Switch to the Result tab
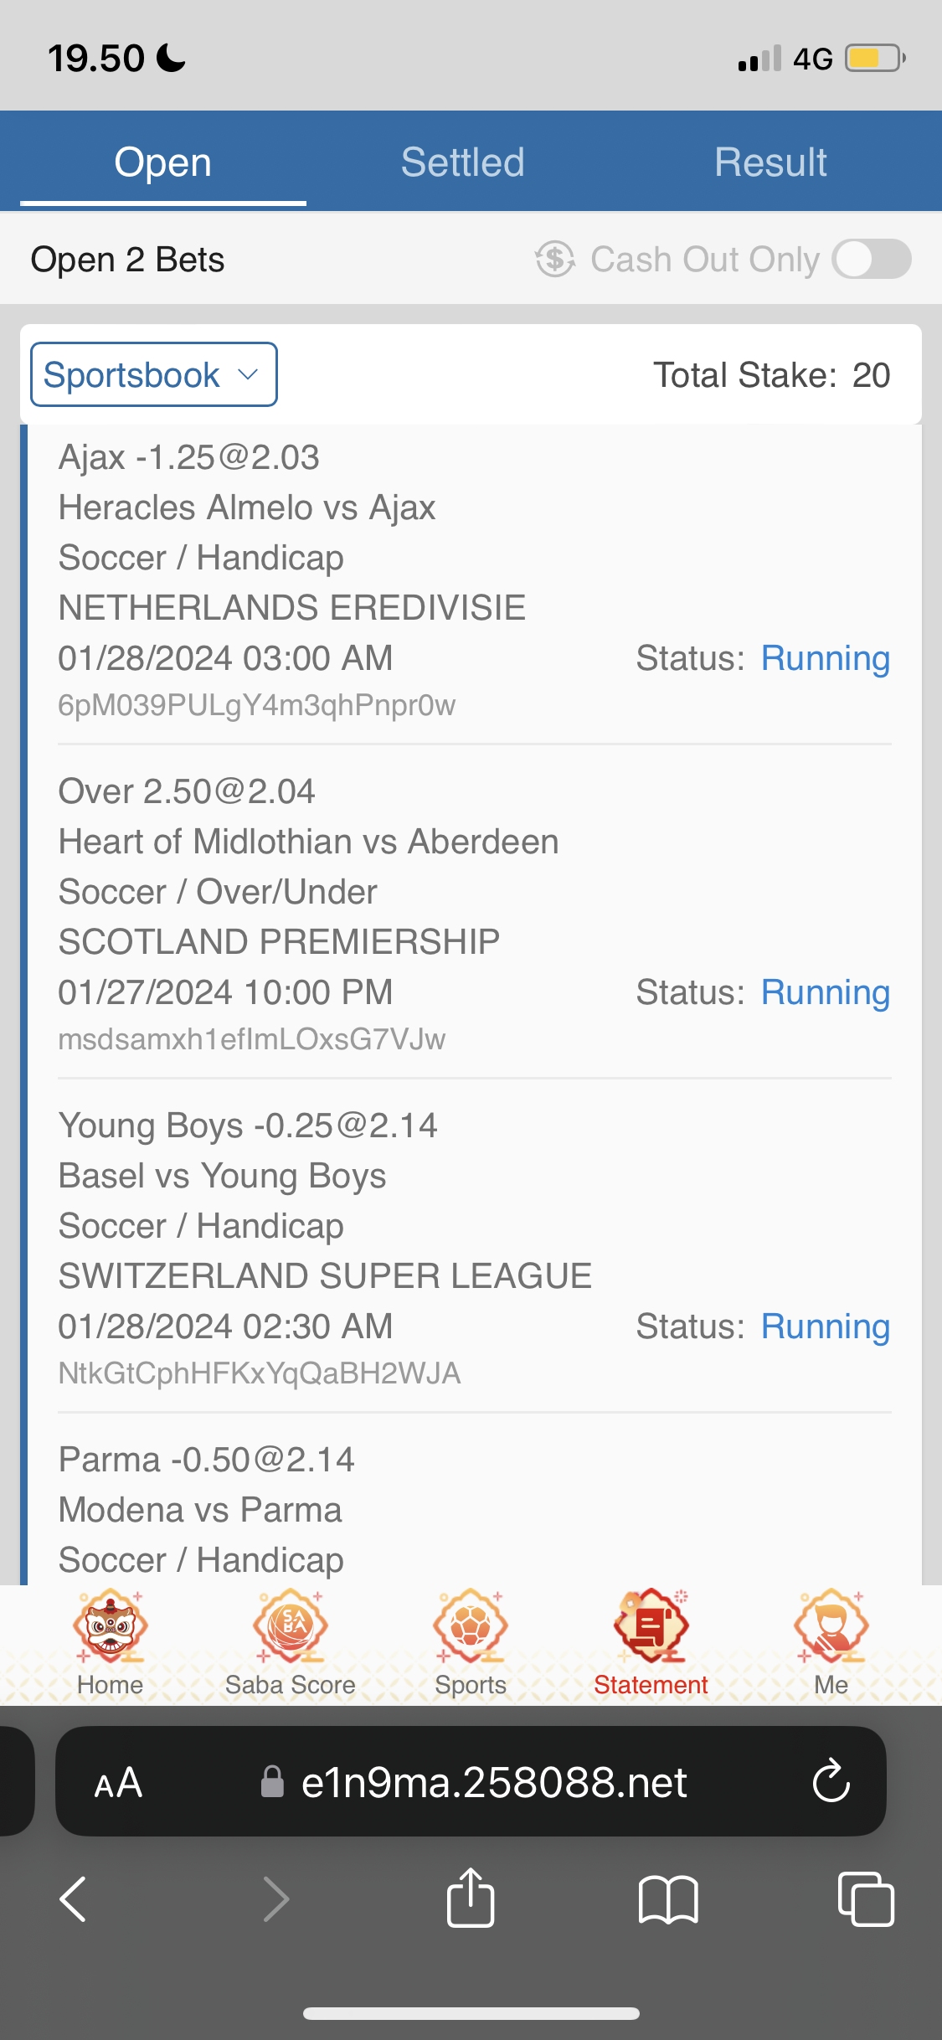Image resolution: width=942 pixels, height=2040 pixels. [x=770, y=162]
